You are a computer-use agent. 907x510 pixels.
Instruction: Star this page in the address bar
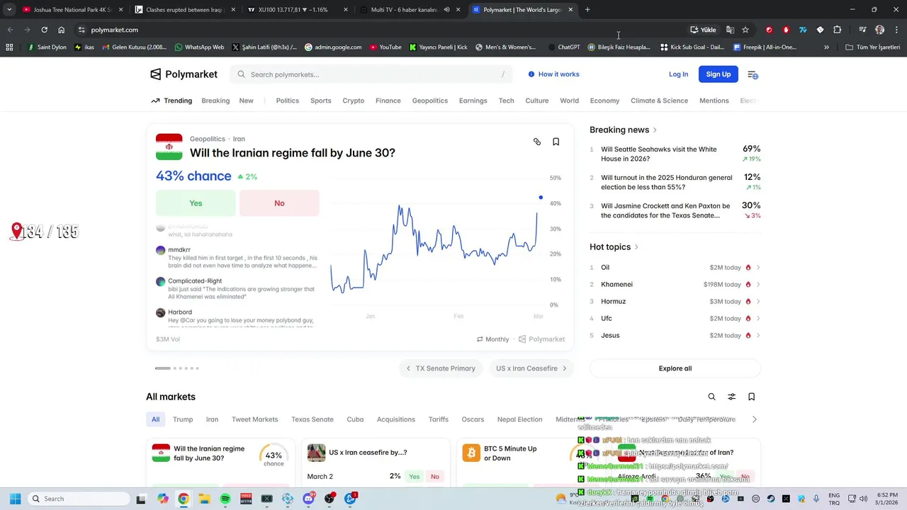pyautogui.click(x=745, y=30)
